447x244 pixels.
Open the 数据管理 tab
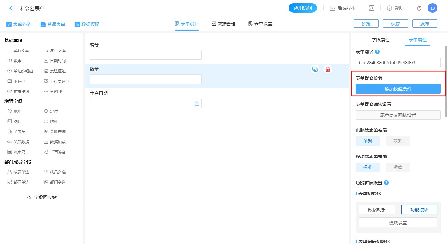click(x=223, y=24)
